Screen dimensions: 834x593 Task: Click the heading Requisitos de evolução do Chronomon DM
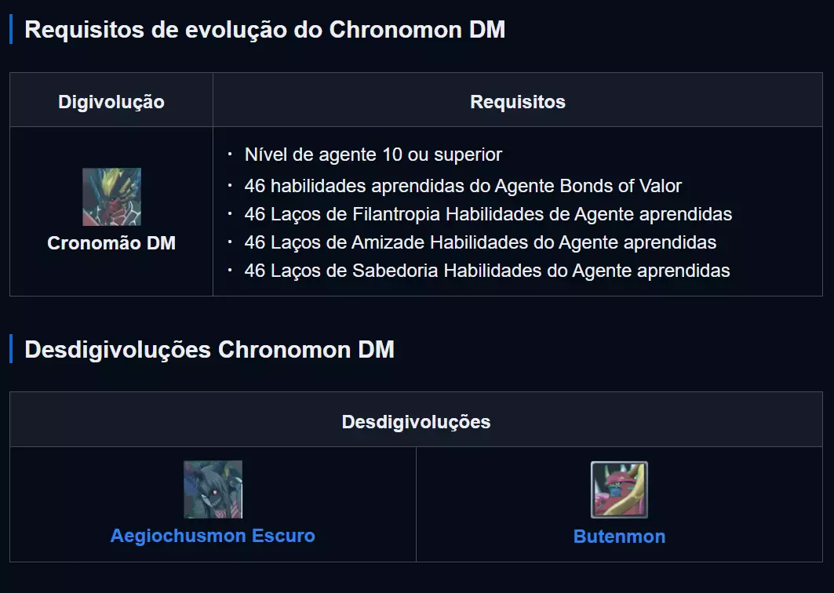click(x=265, y=30)
